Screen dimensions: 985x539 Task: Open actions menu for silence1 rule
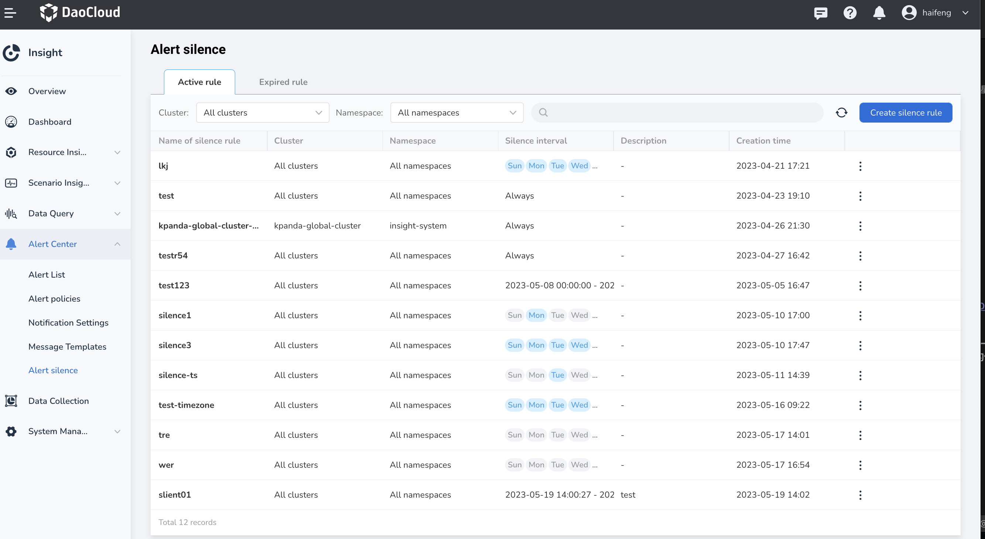coord(860,315)
